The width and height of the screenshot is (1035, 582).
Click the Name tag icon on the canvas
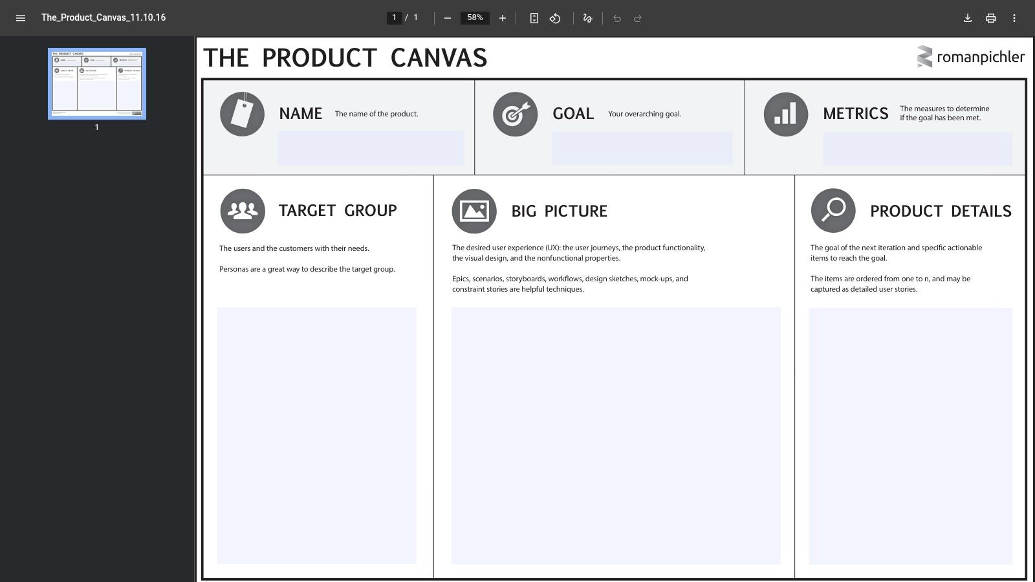click(243, 114)
